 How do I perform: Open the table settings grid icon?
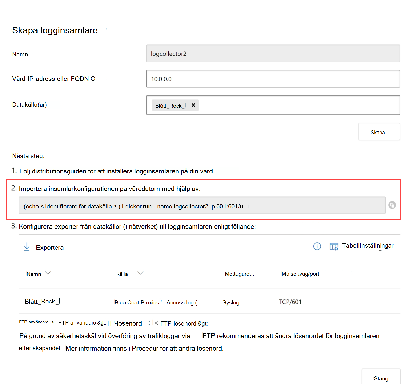click(334, 246)
